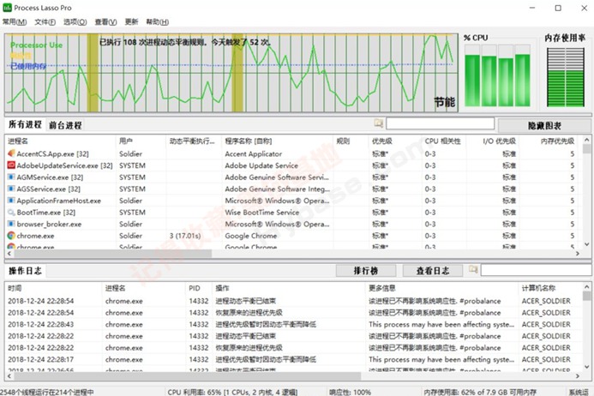Click the Process Lasso Pro title bar icon
Screen dimensions: 594x396
(7, 8)
